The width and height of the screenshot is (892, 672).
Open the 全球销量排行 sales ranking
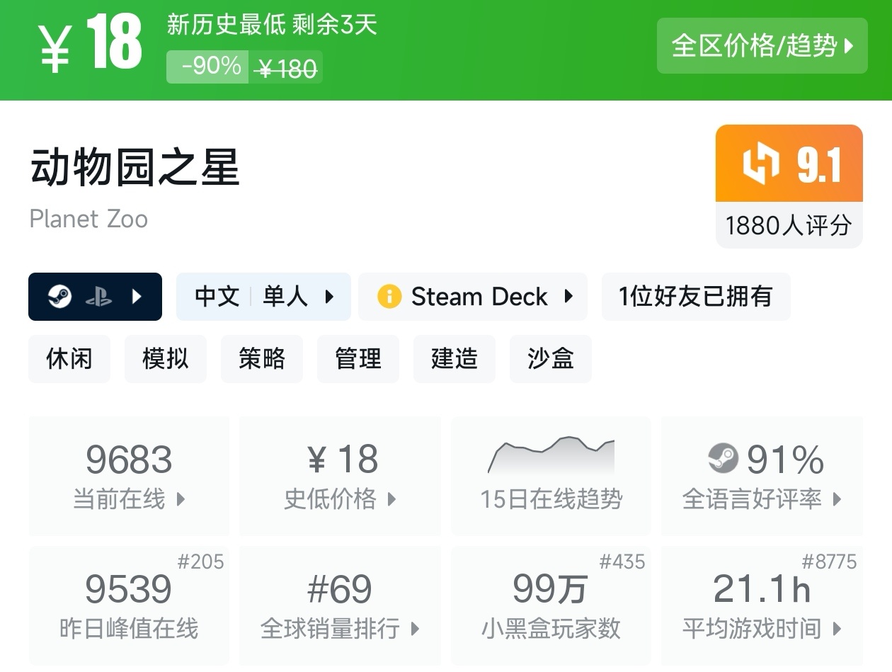[340, 605]
